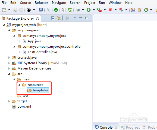Open the Refactor menu
The height and width of the screenshot is (130, 157).
coord(41,3)
